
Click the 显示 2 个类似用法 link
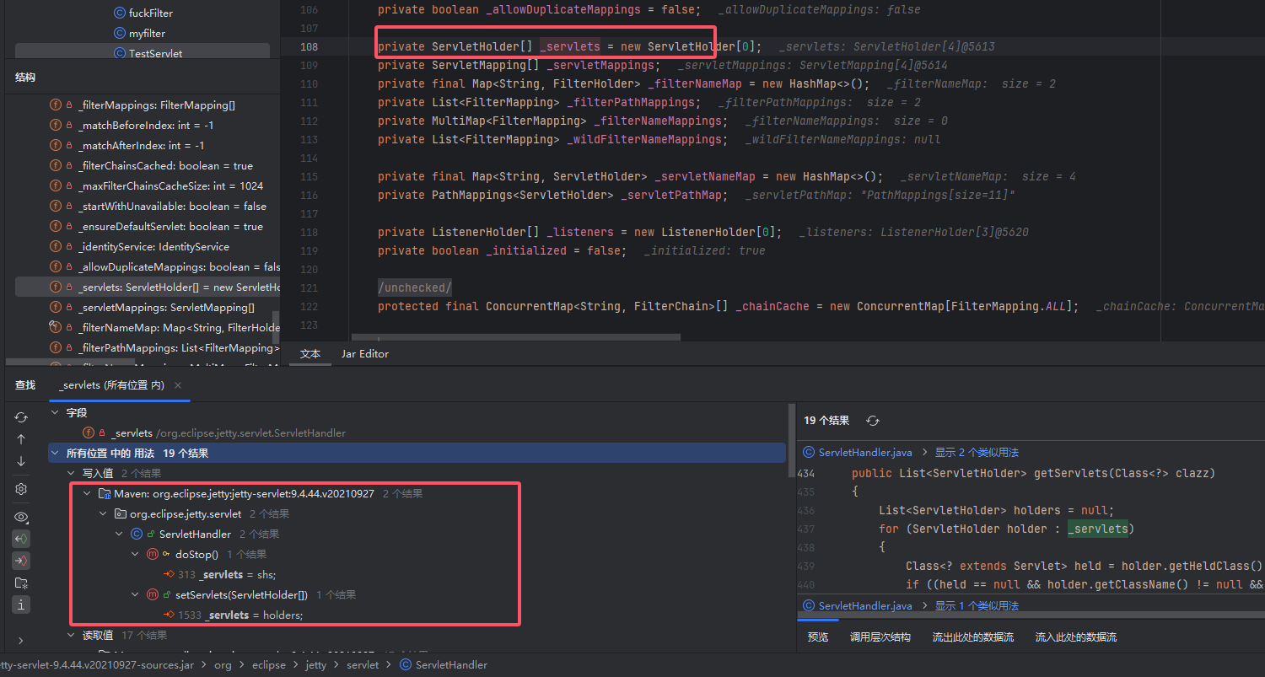pos(977,453)
